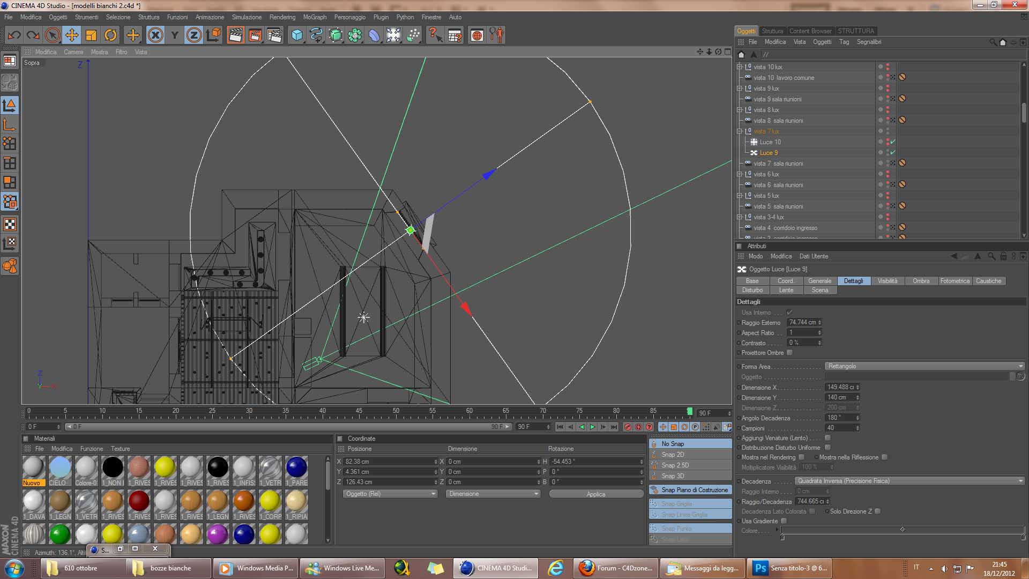Image resolution: width=1029 pixels, height=579 pixels.
Task: Click the Undo arrow icon
Action: pyautogui.click(x=14, y=35)
